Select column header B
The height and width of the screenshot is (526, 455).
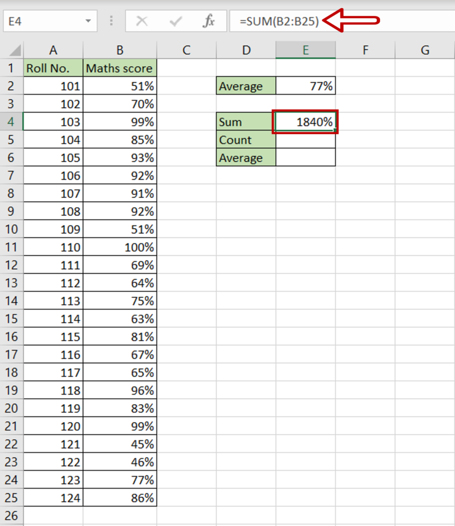click(120, 50)
